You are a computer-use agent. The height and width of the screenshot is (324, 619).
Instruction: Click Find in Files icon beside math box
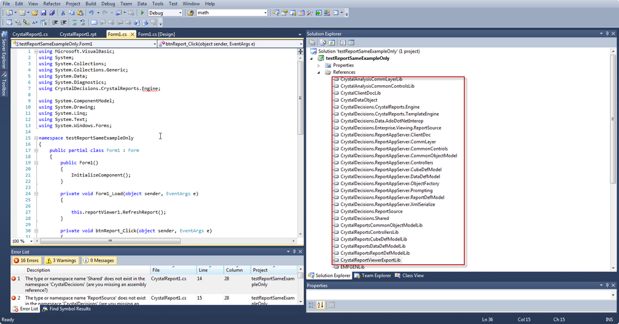(x=190, y=13)
